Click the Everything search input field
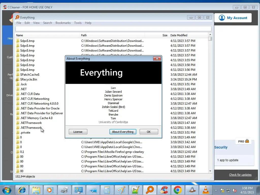This screenshot has height=195, width=260. 113,28
